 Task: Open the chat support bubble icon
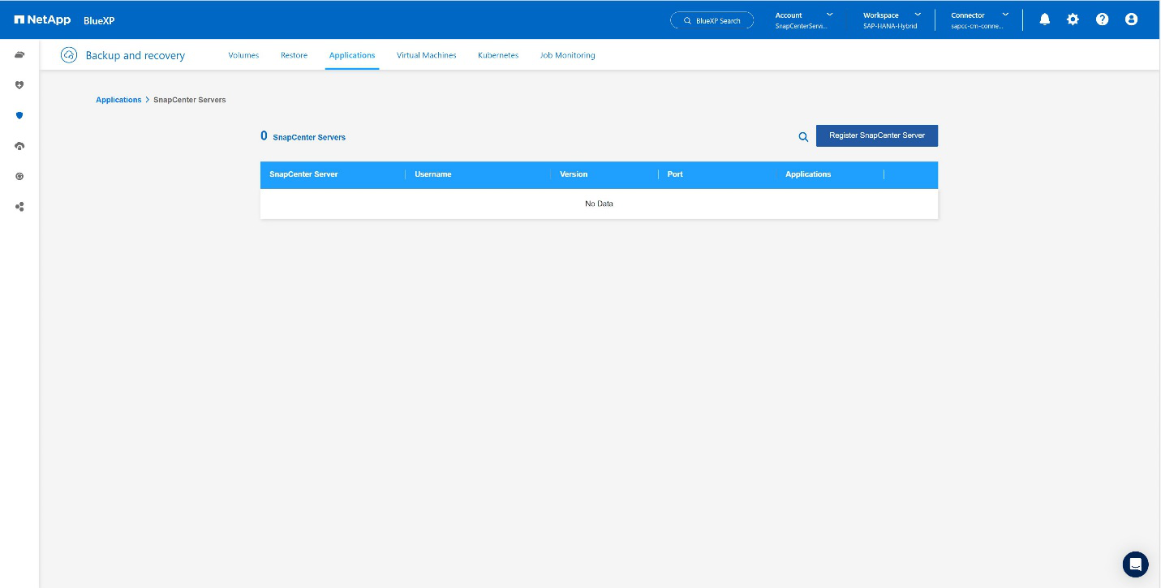click(1135, 564)
